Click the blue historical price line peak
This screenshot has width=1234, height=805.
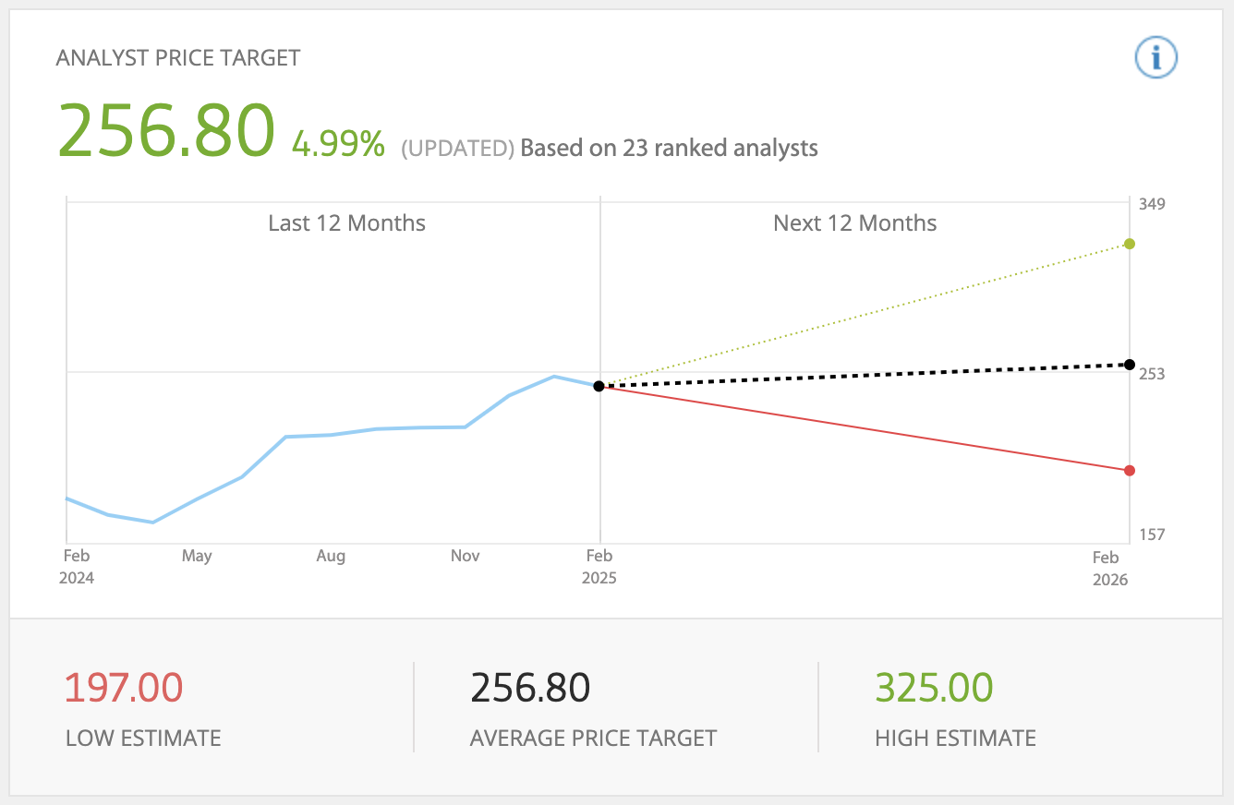[x=553, y=377]
